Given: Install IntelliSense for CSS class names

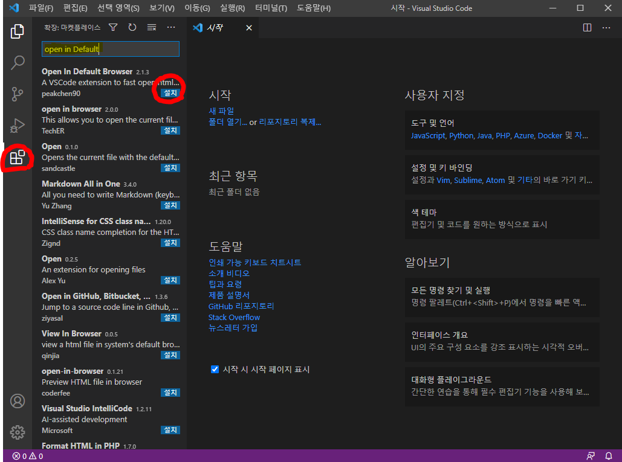Looking at the screenshot, I should [170, 243].
